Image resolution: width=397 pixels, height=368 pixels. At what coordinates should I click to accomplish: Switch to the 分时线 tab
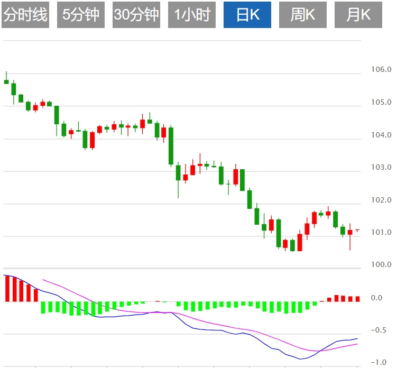coord(25,15)
